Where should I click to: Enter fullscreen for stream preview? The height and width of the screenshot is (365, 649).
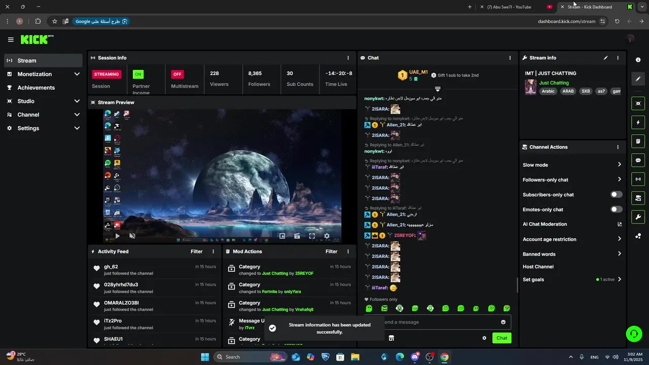pyautogui.click(x=312, y=236)
